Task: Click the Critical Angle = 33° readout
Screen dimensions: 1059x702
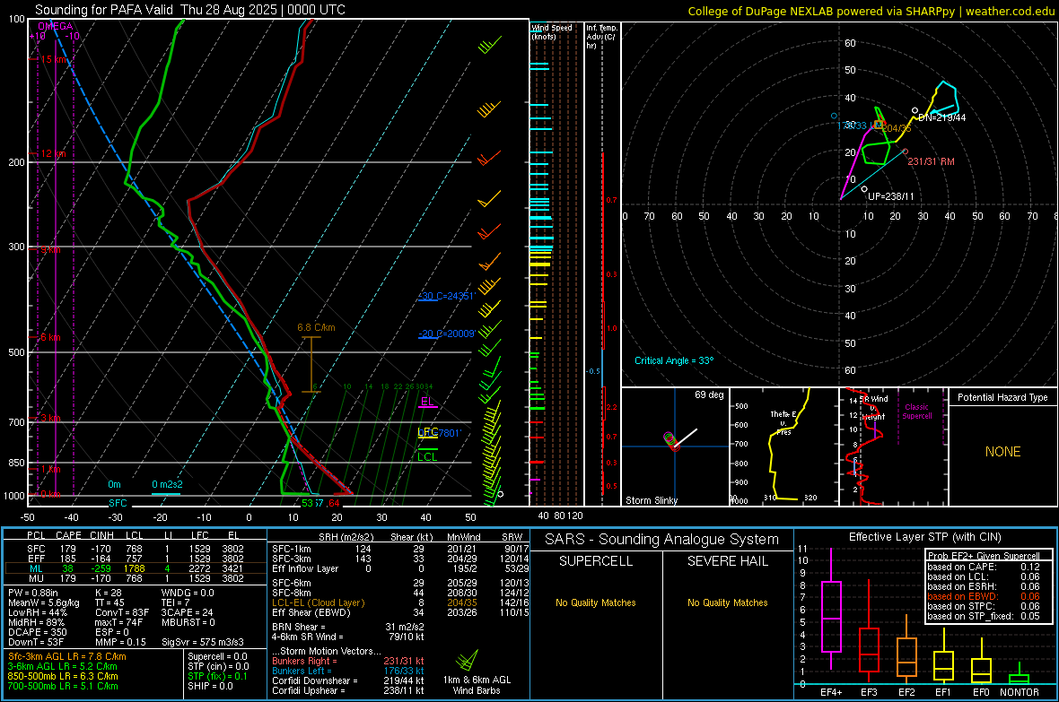Action: (x=674, y=360)
